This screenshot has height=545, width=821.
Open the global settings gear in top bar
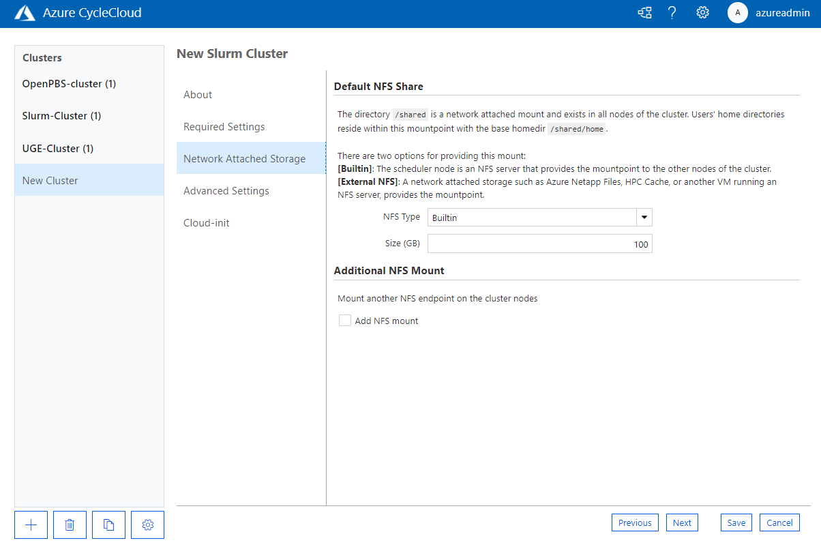click(x=702, y=12)
